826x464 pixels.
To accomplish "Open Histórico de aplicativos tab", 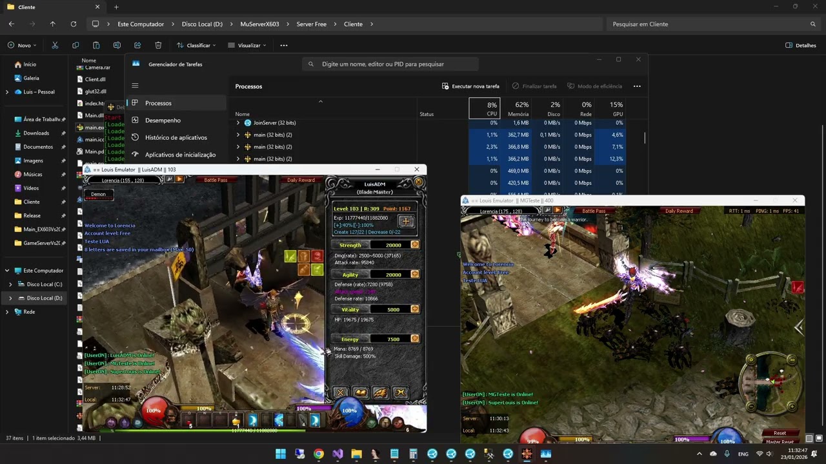I will click(x=177, y=137).
